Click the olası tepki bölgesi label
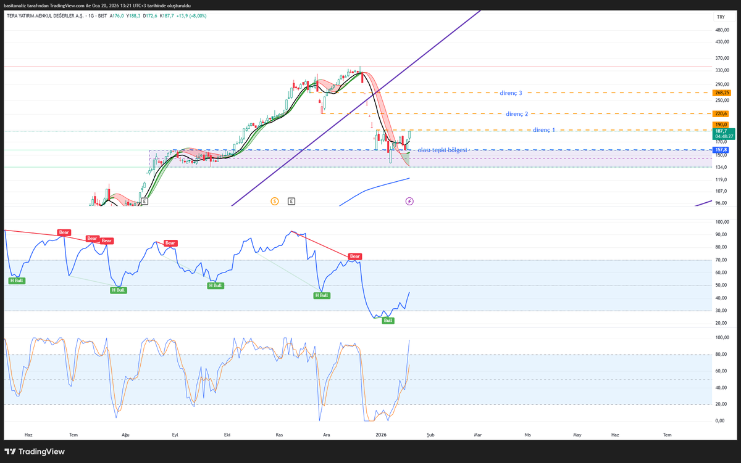Screen dimensions: 741x463 pos(442,150)
